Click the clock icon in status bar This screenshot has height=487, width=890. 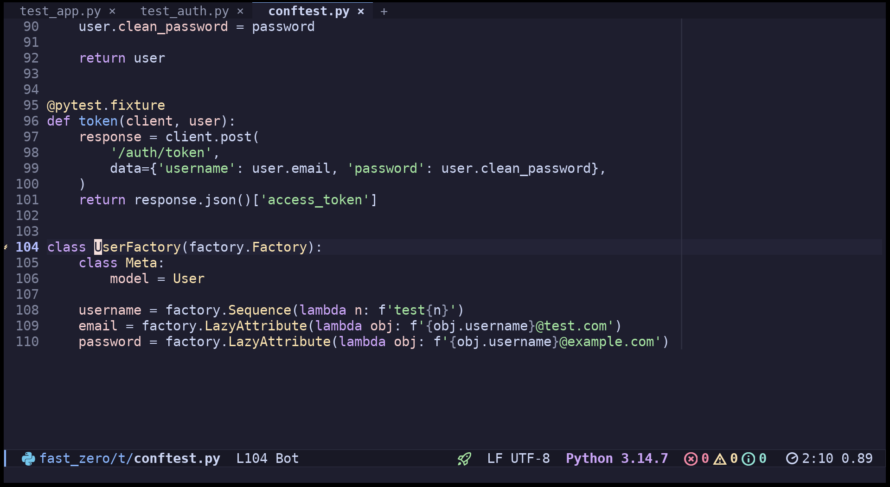coord(792,459)
